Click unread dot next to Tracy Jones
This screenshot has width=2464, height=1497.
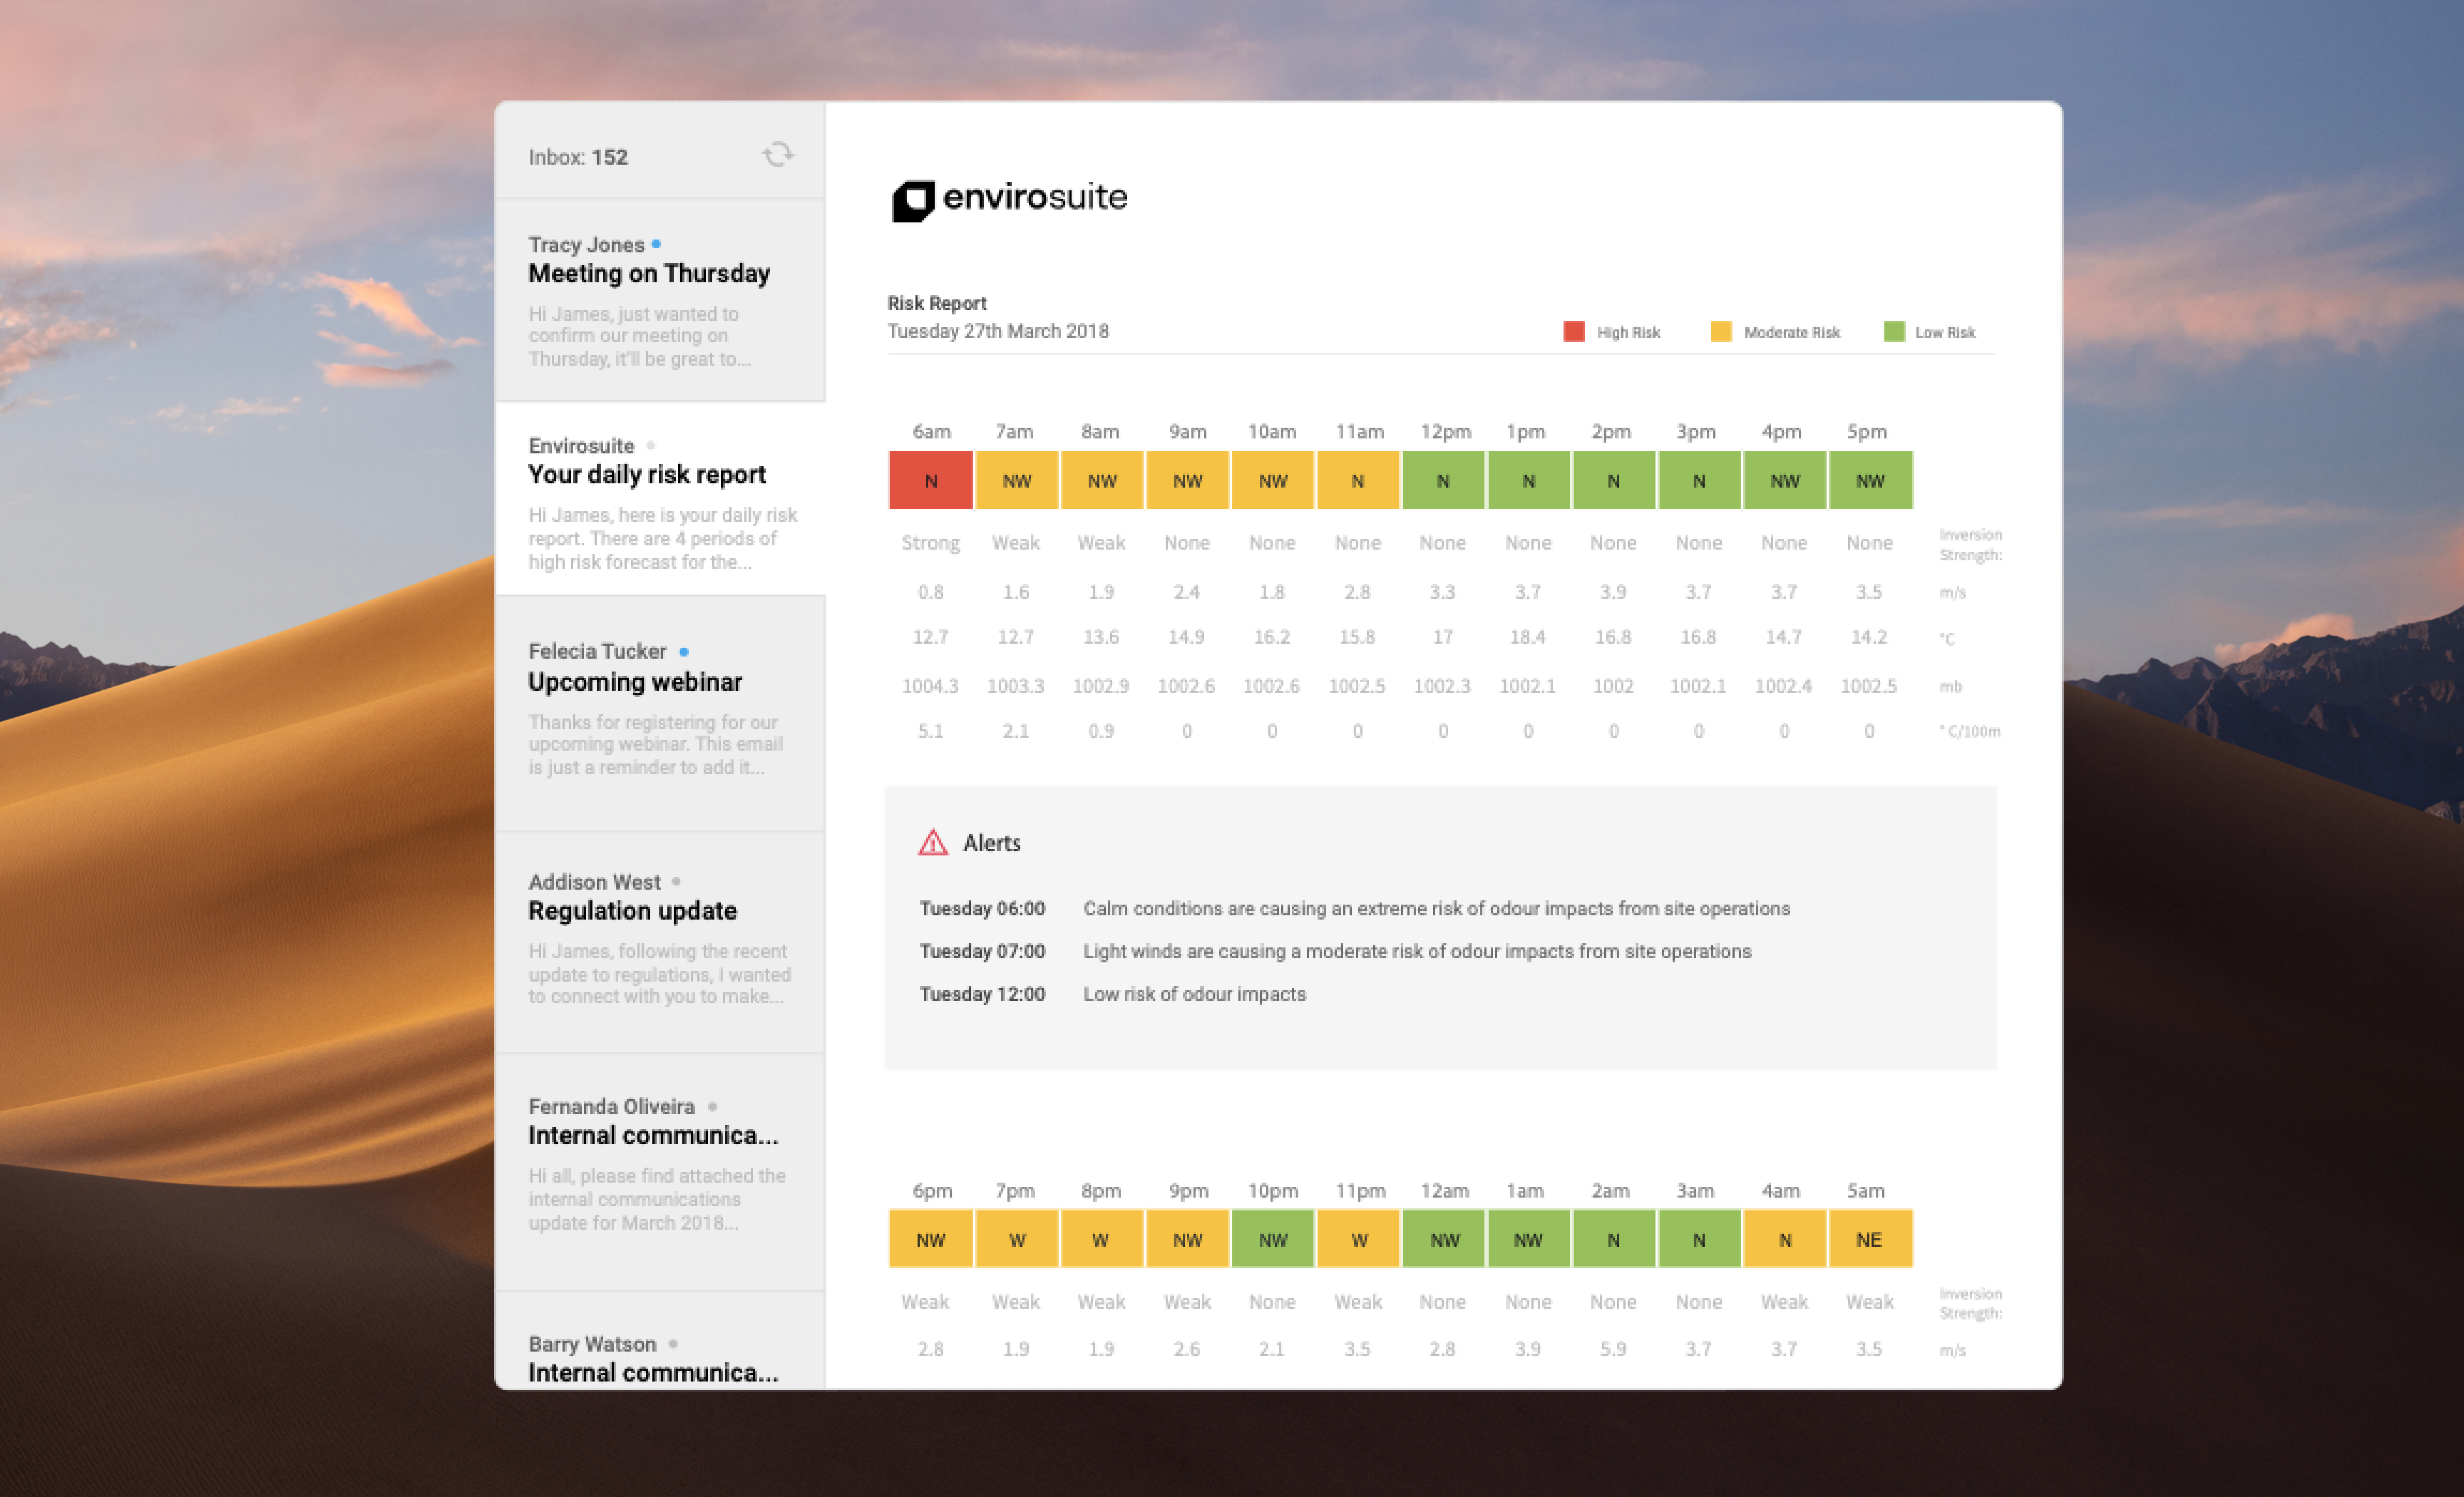click(x=656, y=244)
